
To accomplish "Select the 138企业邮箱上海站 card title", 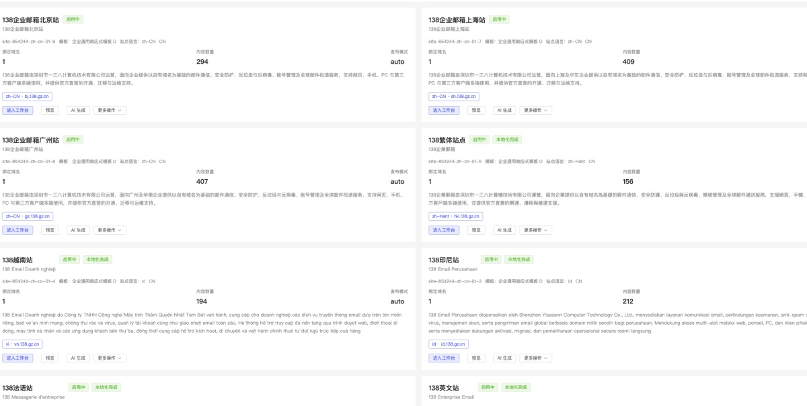I will coord(457,20).
